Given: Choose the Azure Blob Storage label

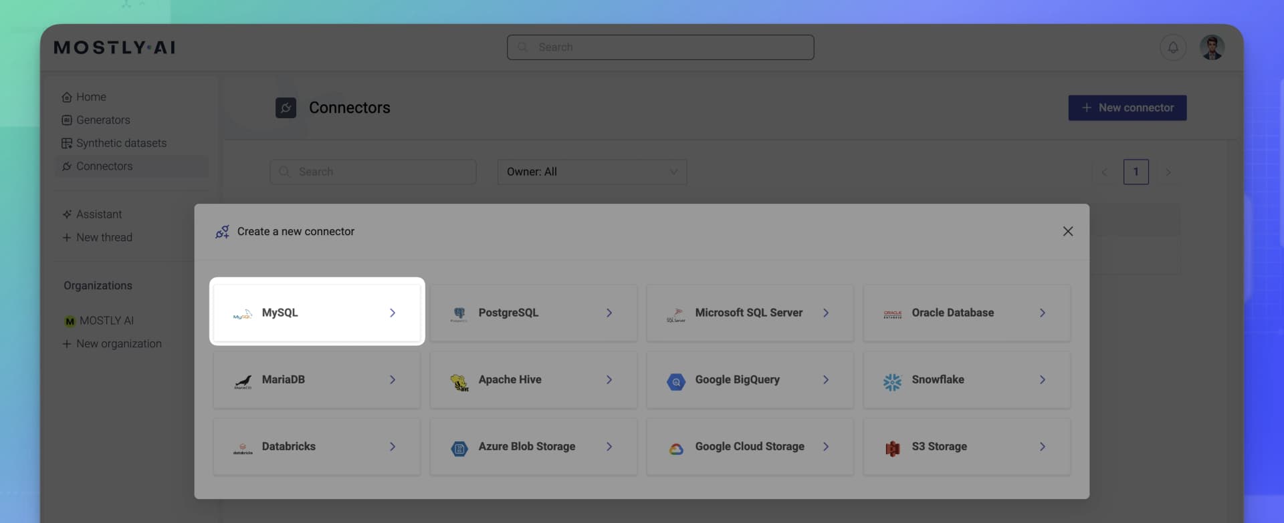Looking at the screenshot, I should point(527,446).
